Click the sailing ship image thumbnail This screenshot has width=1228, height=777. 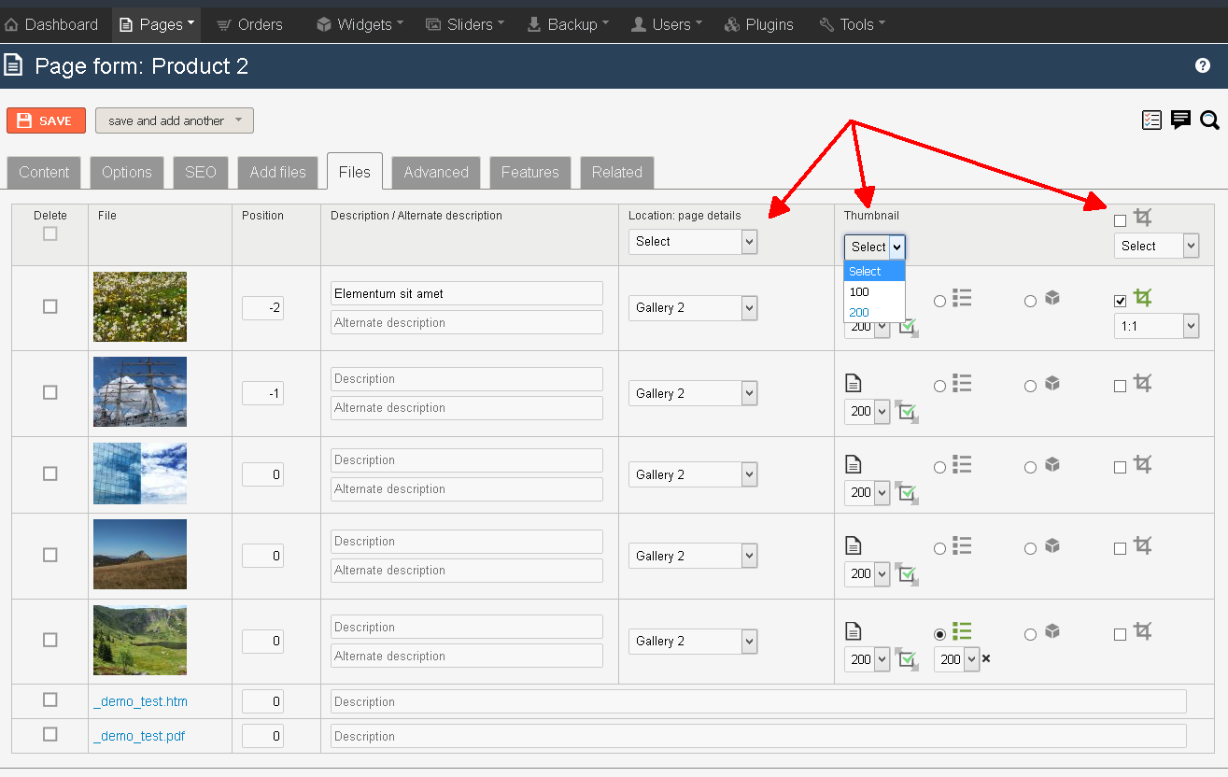pos(140,392)
